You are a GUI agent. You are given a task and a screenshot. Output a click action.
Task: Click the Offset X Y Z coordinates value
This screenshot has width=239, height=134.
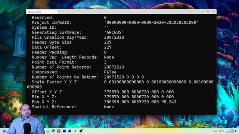click(139, 92)
